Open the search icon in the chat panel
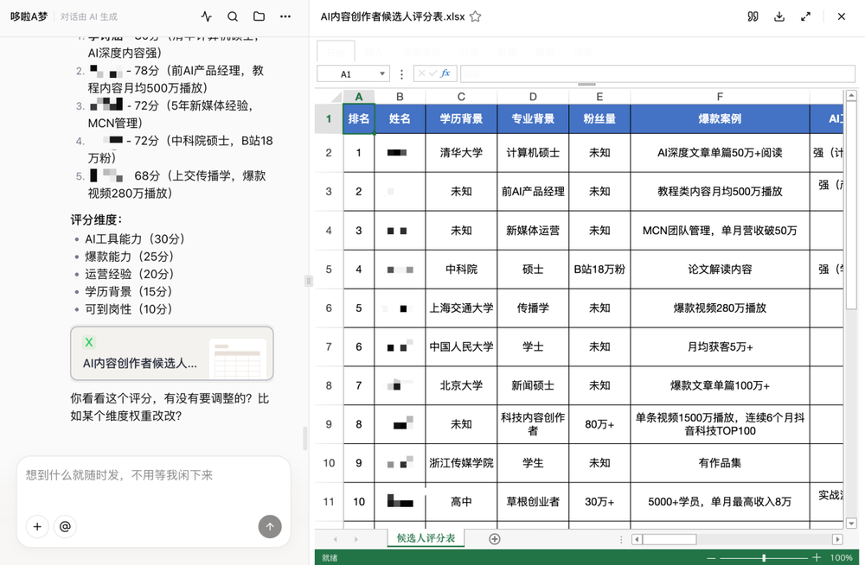Viewport: 865px width, 565px height. point(233,16)
